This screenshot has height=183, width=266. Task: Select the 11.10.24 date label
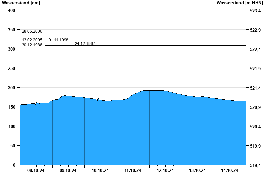(133, 171)
